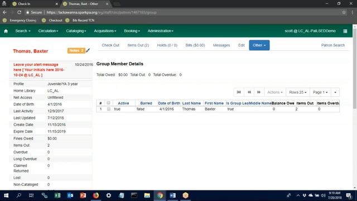The image size is (357, 201).
Task: Open the Acquisitions dropdown menu
Action: click(x=105, y=31)
